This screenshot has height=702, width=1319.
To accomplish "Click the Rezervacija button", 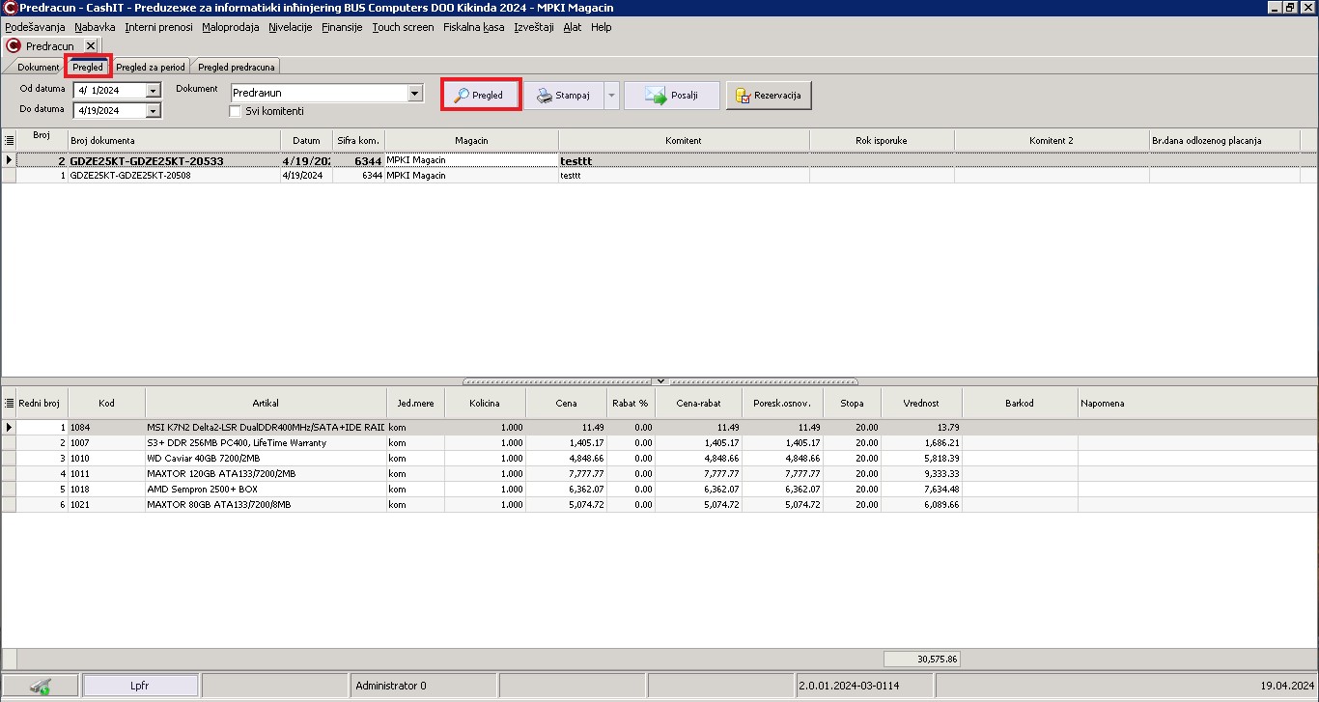I will [770, 96].
